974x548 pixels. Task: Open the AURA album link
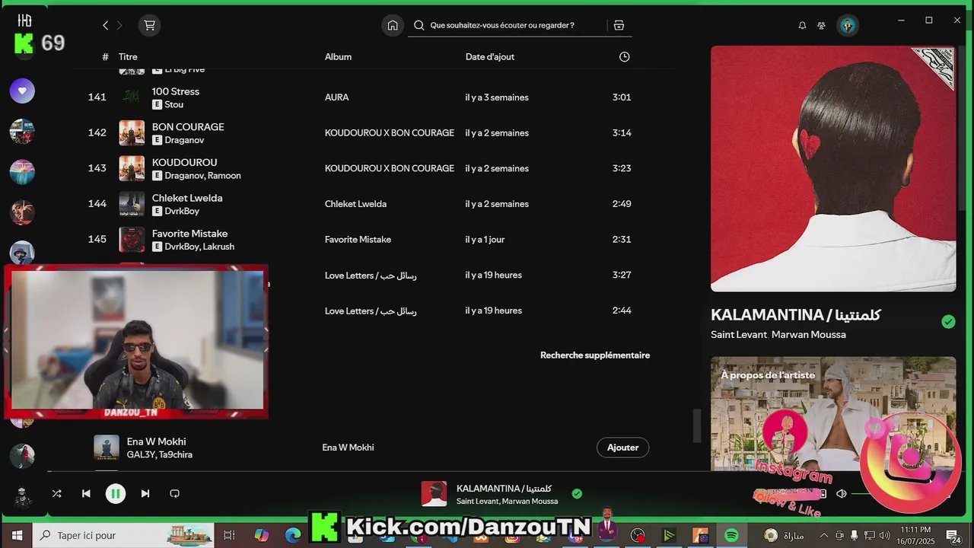tap(337, 97)
